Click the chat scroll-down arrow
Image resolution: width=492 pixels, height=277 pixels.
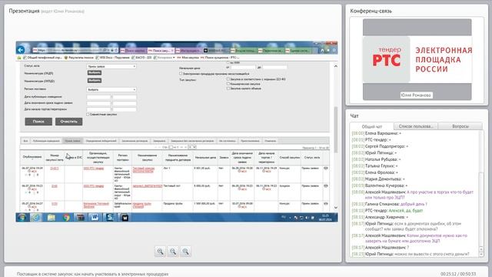(x=481, y=255)
